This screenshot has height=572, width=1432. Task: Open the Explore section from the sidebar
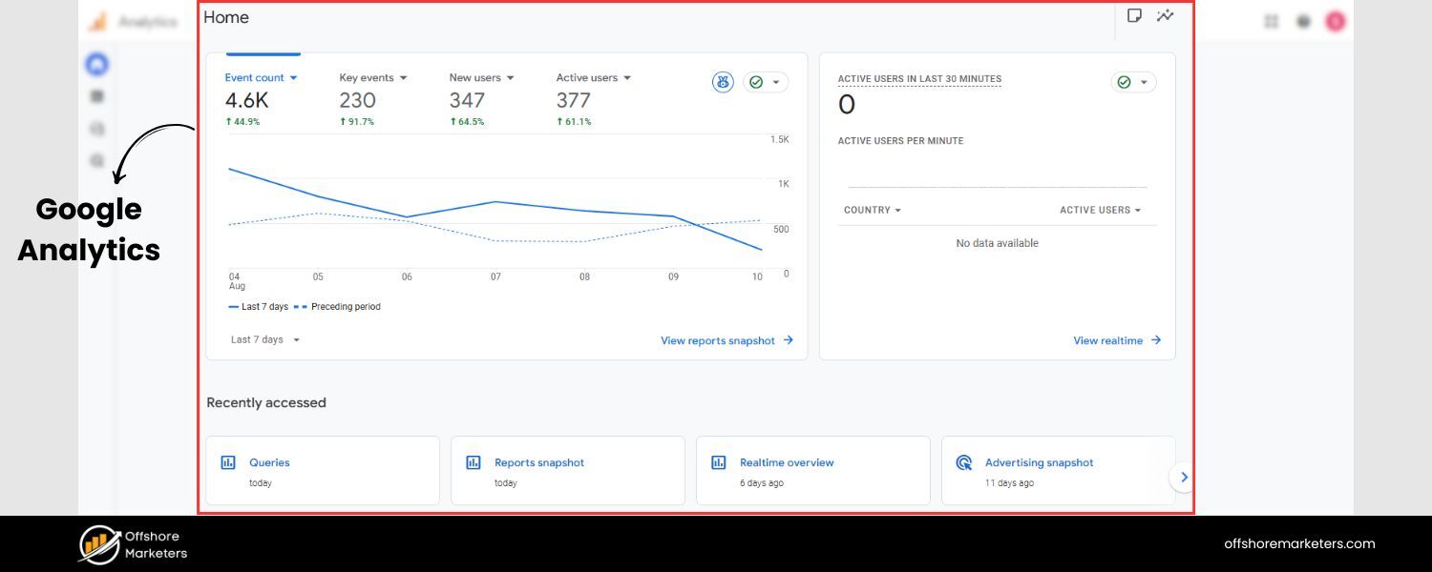tap(95, 128)
